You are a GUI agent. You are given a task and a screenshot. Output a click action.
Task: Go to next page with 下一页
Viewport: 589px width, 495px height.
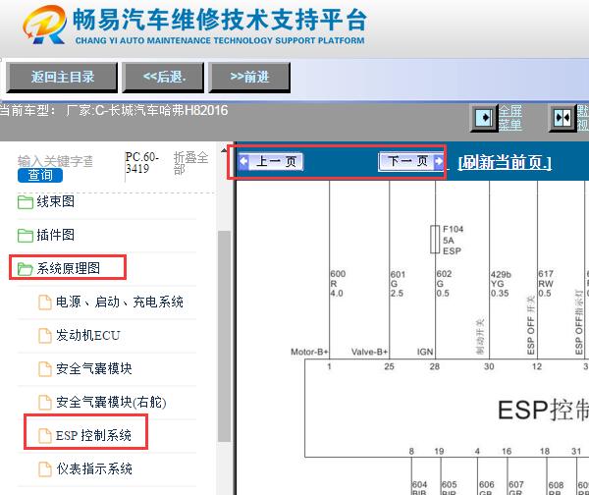point(411,162)
